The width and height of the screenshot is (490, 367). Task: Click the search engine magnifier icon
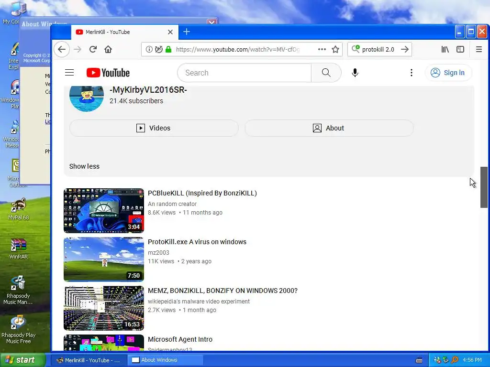pyautogui.click(x=356, y=49)
